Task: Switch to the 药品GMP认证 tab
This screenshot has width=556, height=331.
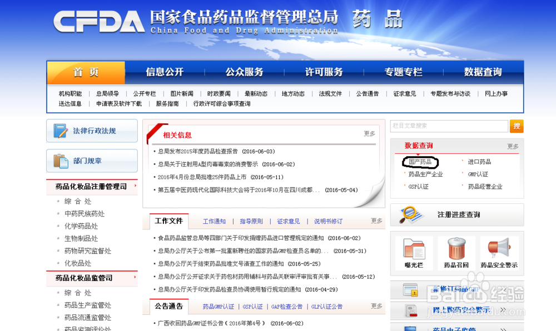Action: point(219,307)
